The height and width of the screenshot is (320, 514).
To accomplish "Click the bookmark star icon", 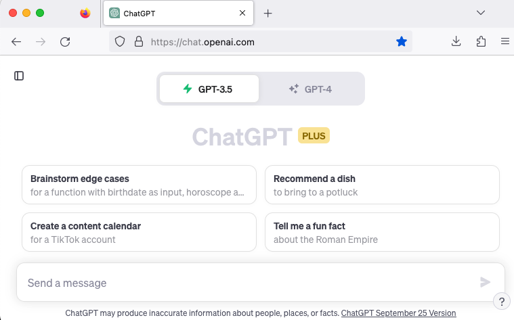I will 402,42.
